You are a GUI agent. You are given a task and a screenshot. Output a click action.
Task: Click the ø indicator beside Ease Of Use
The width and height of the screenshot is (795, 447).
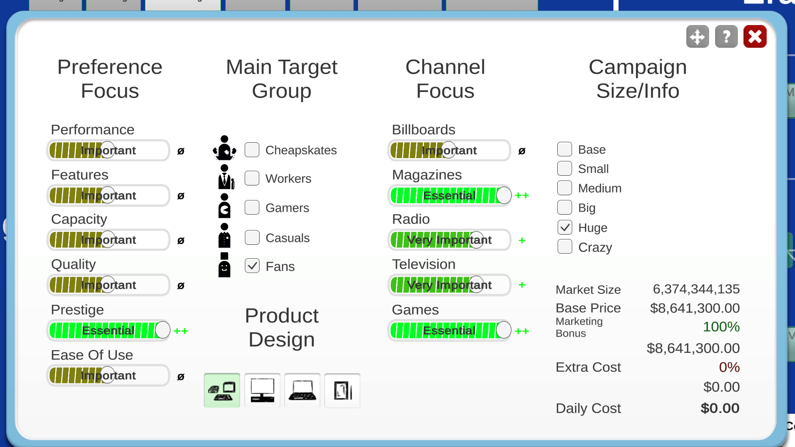(181, 377)
